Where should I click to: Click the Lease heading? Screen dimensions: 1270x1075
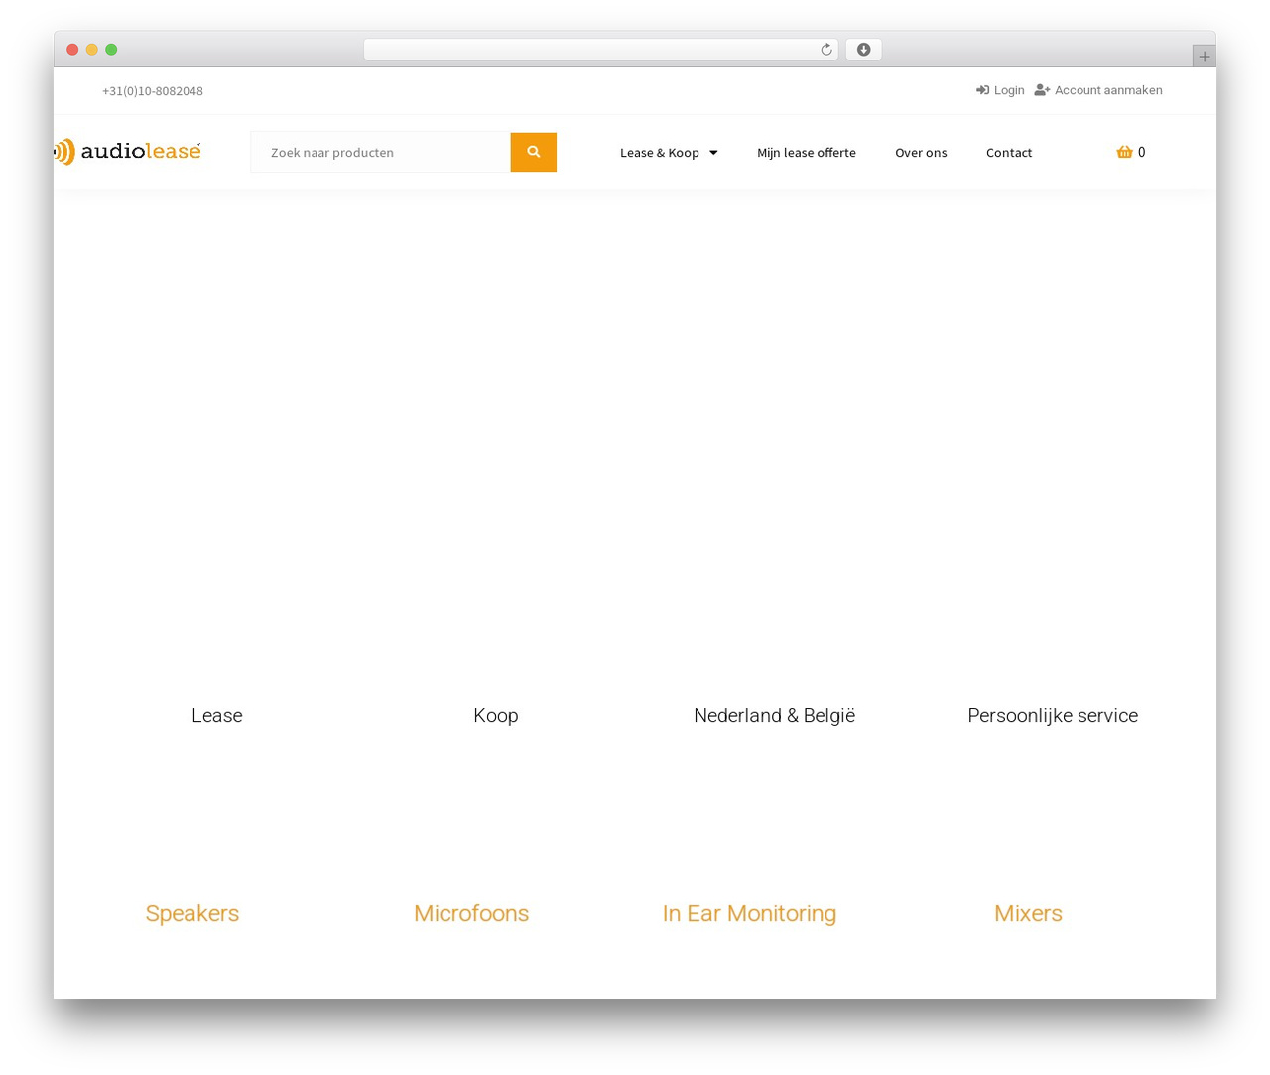(x=217, y=715)
